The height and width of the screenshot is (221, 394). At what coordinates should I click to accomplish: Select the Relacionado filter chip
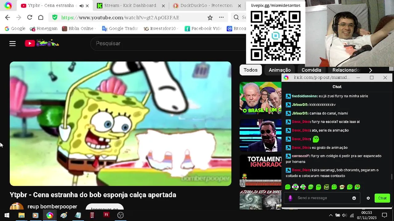click(346, 70)
